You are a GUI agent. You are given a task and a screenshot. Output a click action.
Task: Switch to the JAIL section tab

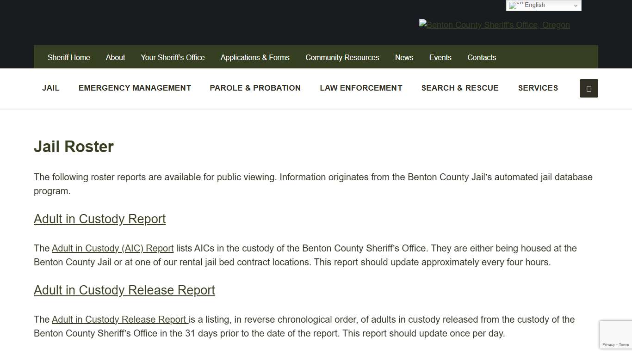click(50, 88)
